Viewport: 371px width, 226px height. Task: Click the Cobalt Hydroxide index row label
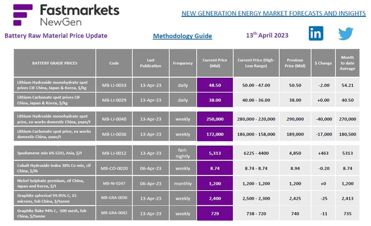coord(55,168)
